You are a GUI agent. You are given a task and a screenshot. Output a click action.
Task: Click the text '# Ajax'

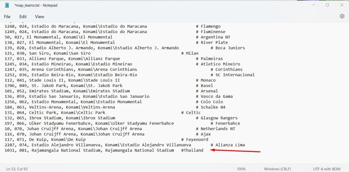pyautogui.click(x=203, y=134)
